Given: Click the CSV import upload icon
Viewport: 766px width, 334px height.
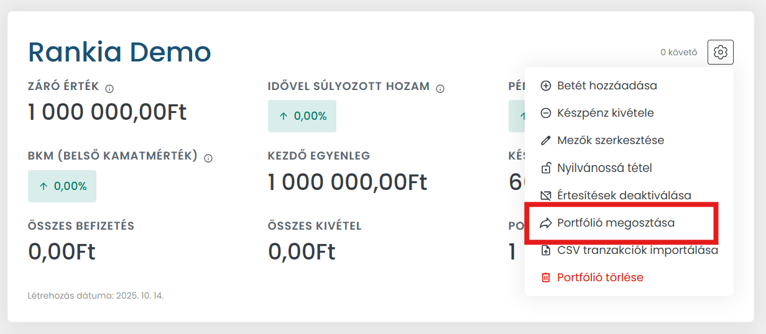Looking at the screenshot, I should (546, 250).
